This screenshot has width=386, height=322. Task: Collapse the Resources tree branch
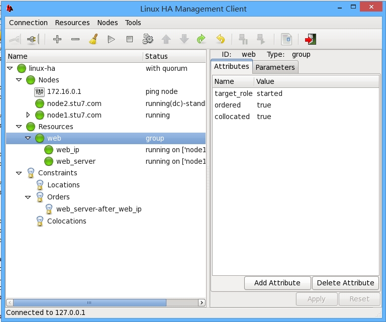(x=19, y=127)
